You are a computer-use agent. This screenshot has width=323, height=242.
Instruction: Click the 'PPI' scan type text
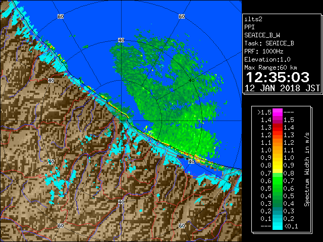pyautogui.click(x=249, y=27)
